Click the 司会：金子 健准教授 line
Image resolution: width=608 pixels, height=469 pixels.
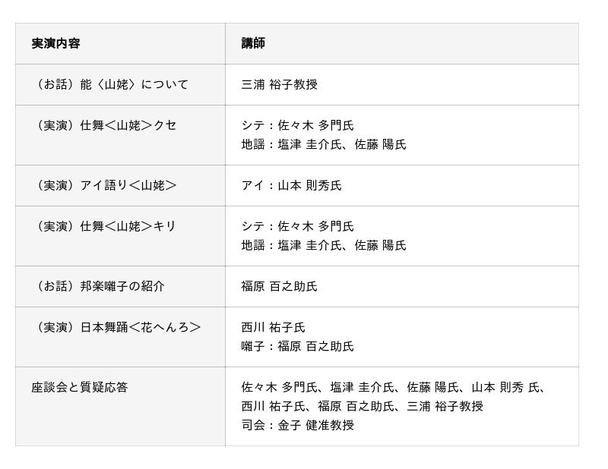pyautogui.click(x=297, y=425)
